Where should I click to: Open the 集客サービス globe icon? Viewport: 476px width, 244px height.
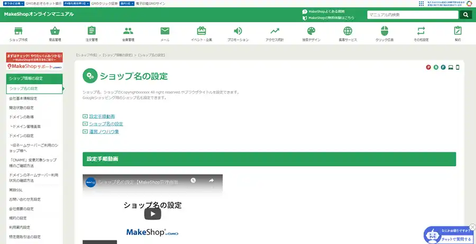[348, 31]
